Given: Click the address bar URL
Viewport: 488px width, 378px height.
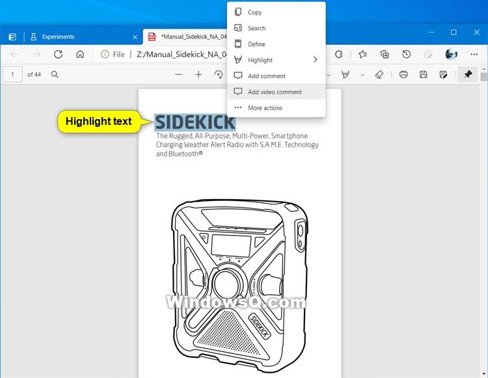Looking at the screenshot, I should [x=182, y=55].
